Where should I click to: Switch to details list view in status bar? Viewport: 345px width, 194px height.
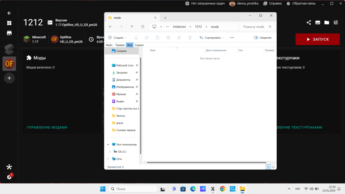coord(268,167)
